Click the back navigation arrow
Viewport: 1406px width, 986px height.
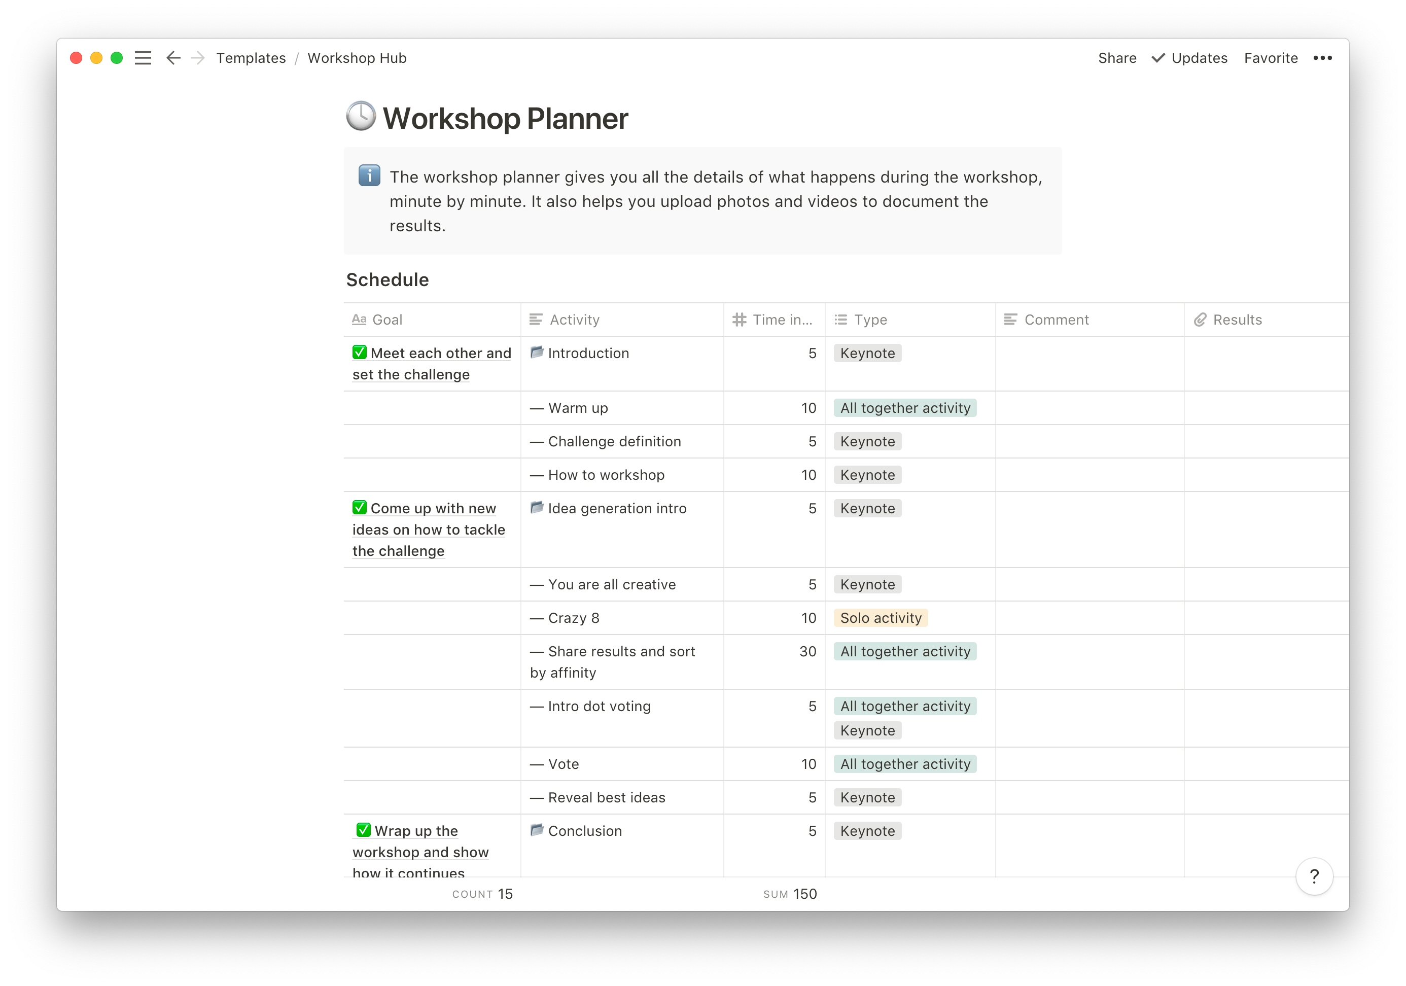173,58
